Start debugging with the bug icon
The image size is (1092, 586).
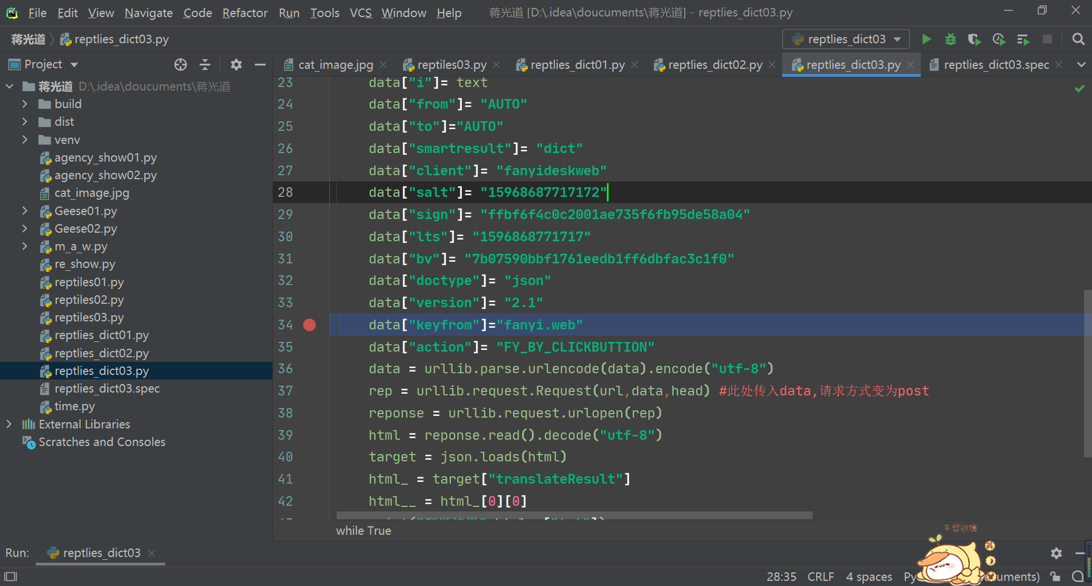click(x=950, y=39)
